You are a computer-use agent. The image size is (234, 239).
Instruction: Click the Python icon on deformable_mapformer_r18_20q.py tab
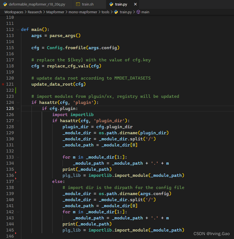5,4
